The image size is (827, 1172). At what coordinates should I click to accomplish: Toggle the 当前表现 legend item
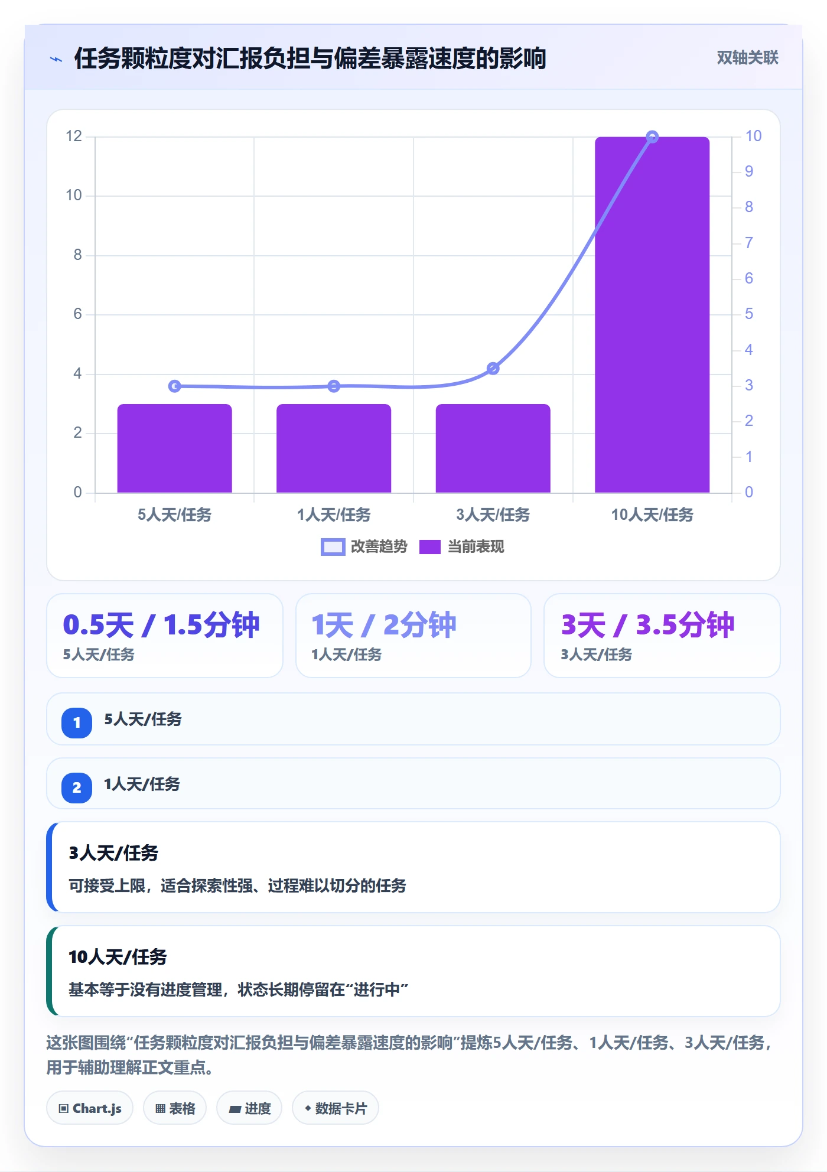tap(461, 547)
